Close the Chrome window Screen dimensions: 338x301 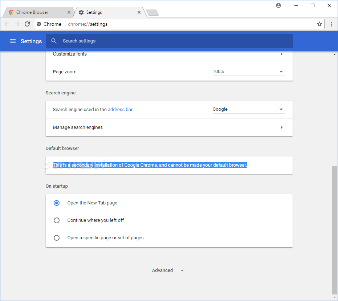329,5
